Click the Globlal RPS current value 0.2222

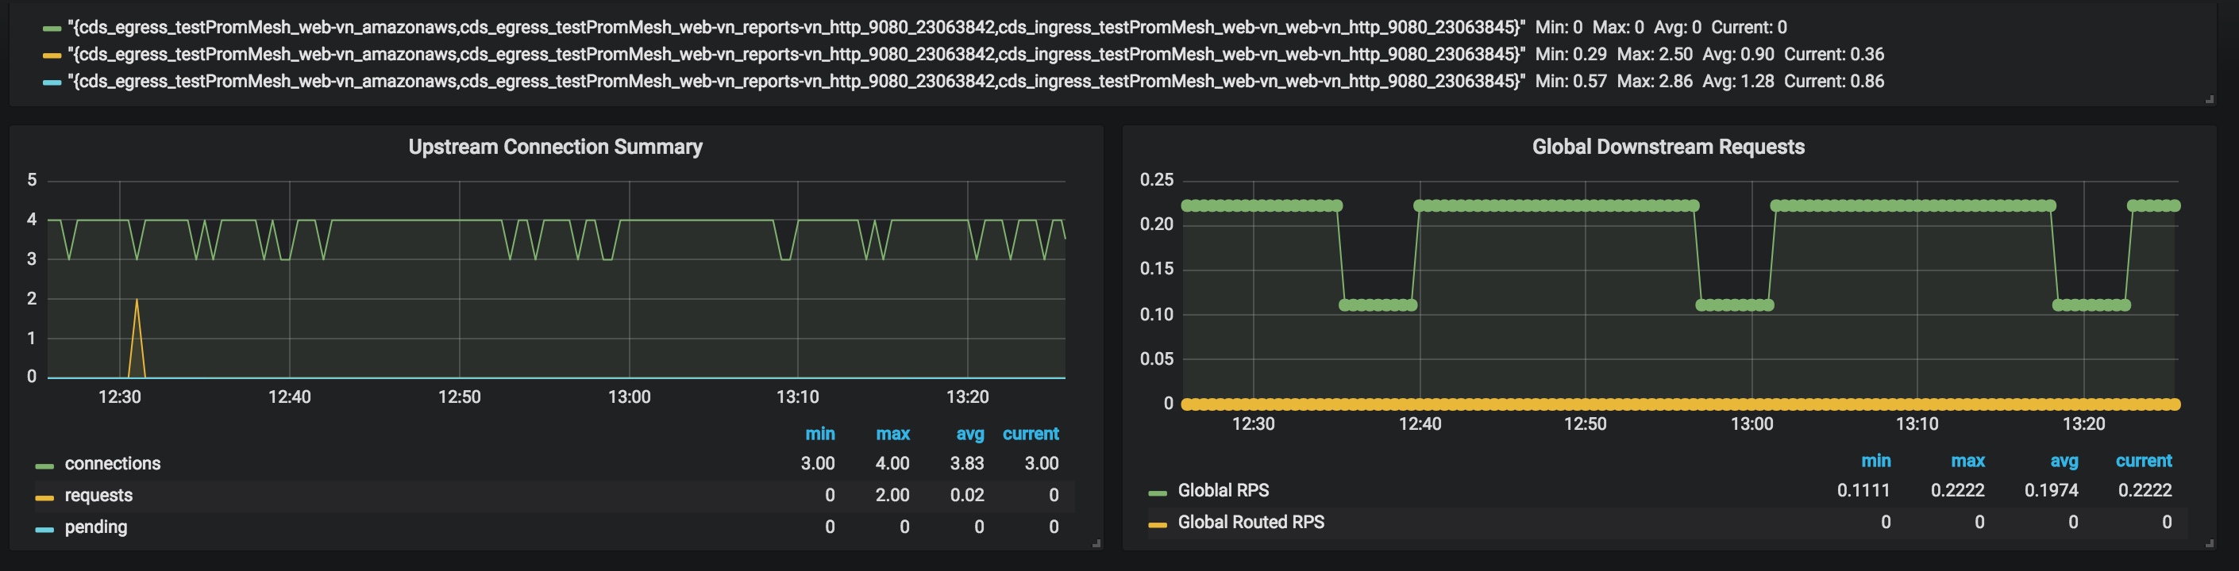click(2145, 490)
